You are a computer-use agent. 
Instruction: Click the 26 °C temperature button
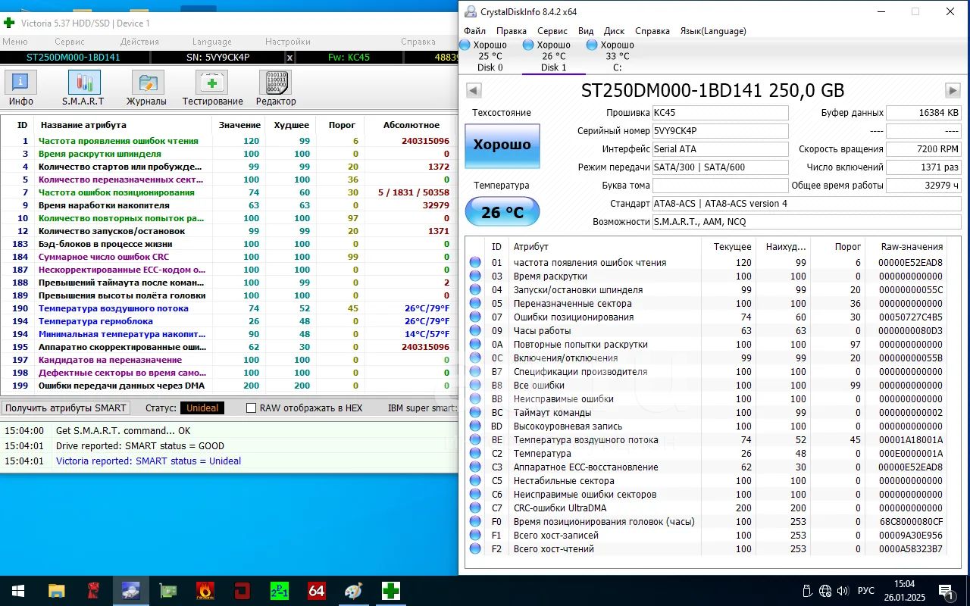(x=502, y=212)
